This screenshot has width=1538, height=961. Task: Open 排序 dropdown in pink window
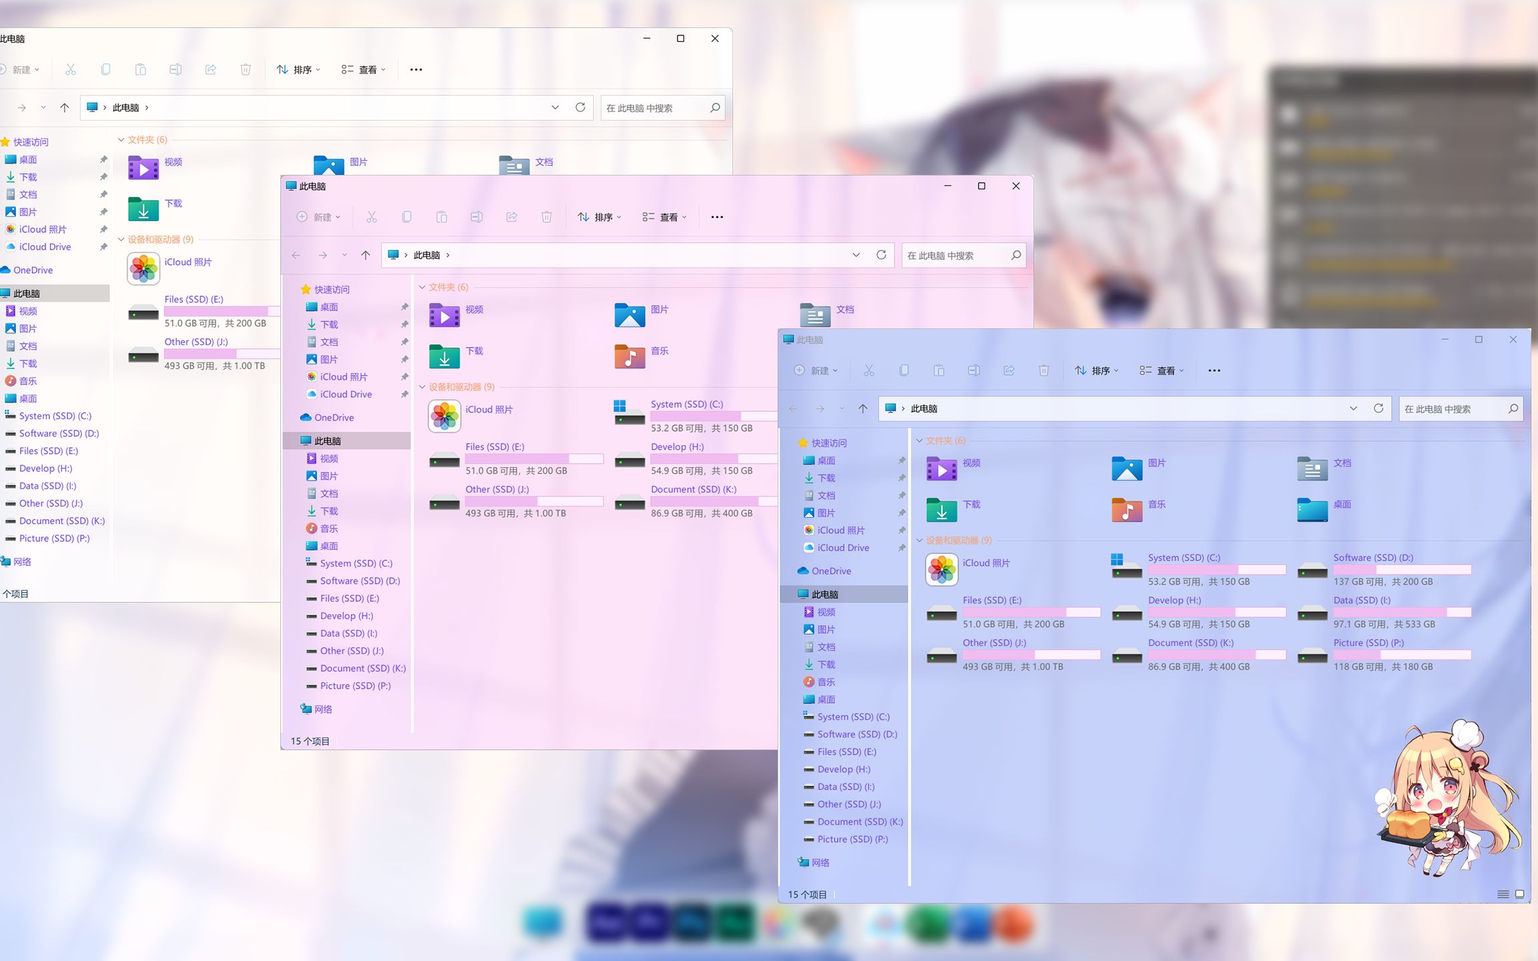tap(599, 217)
